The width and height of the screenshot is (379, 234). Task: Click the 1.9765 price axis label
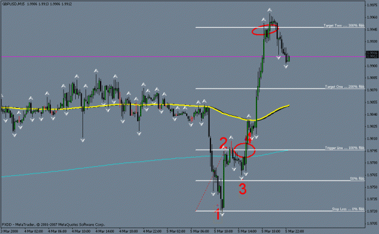point(372,175)
